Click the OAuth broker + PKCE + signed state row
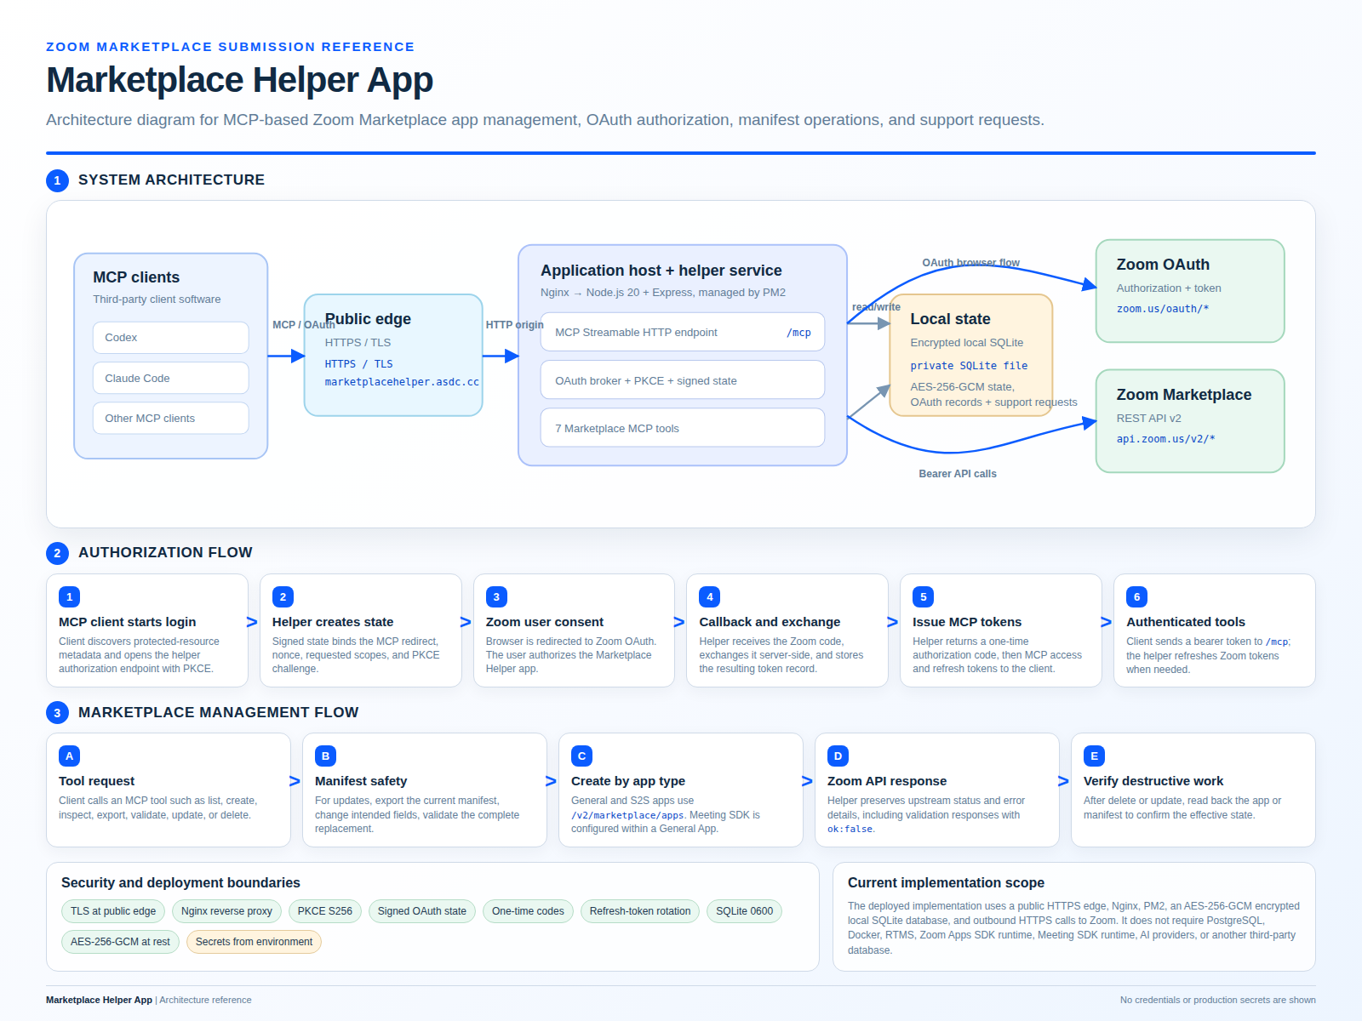 pyautogui.click(x=683, y=380)
